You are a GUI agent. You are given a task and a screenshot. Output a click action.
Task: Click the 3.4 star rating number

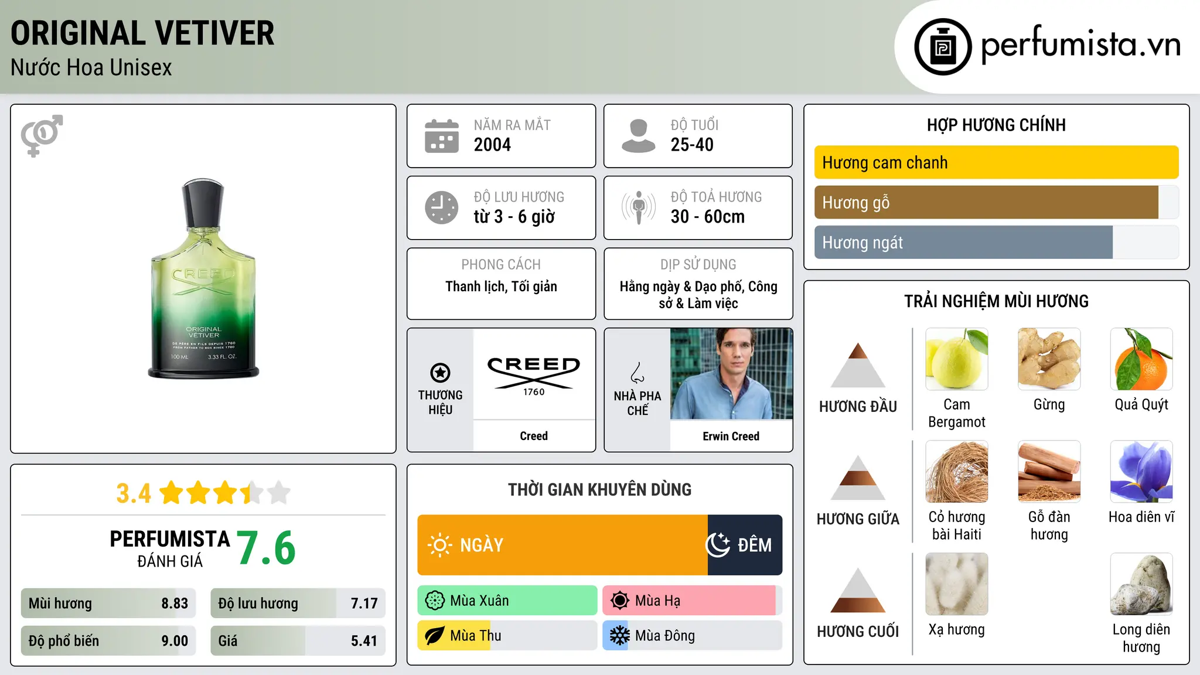[134, 493]
